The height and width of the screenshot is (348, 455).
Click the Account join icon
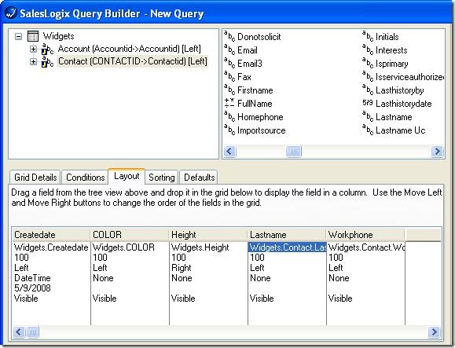pos(47,49)
